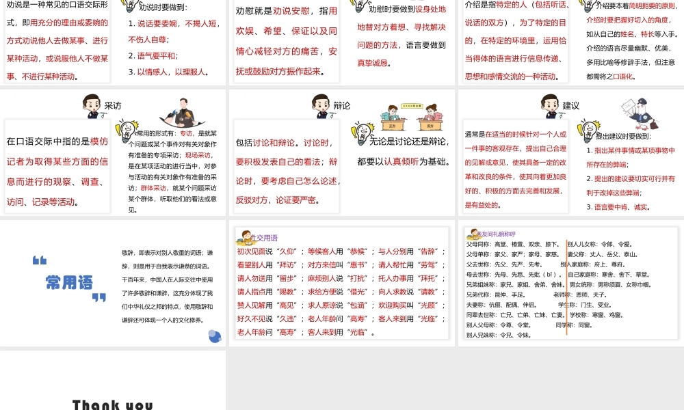Click the blue closing quotation mark below 常用语
Screen dimensions: 684x410
pos(99,297)
